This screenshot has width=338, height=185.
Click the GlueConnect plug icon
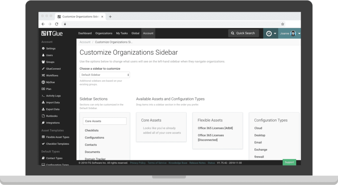click(x=43, y=69)
